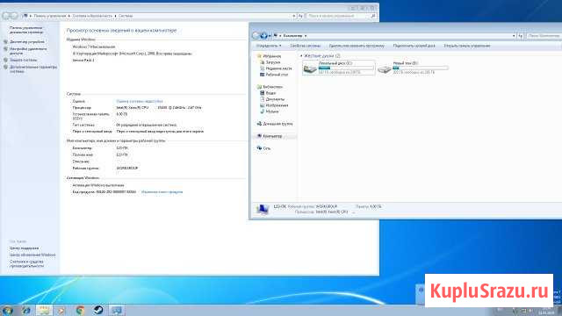The width and height of the screenshot is (562, 316).
Task: Open Internet Explorer from the taskbar
Action: [25, 310]
